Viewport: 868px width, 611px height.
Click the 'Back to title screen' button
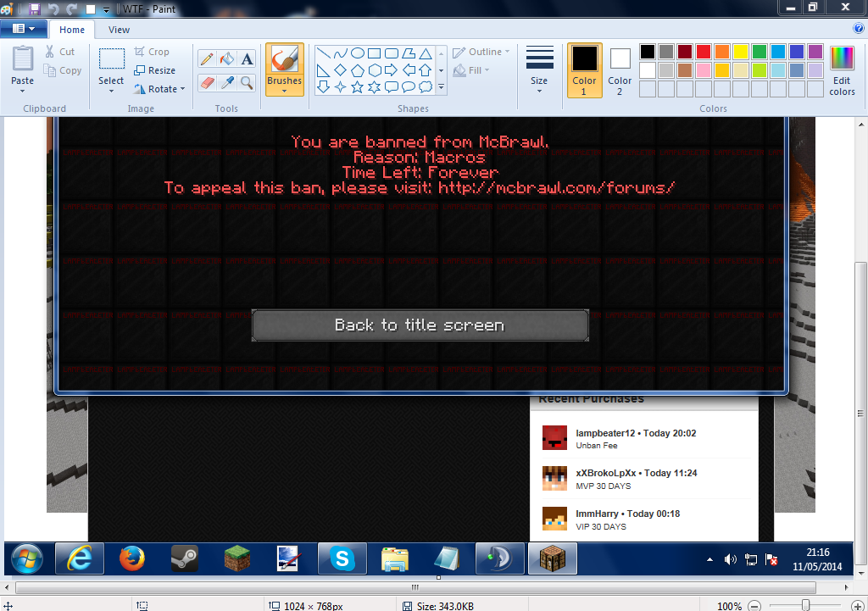coord(420,325)
